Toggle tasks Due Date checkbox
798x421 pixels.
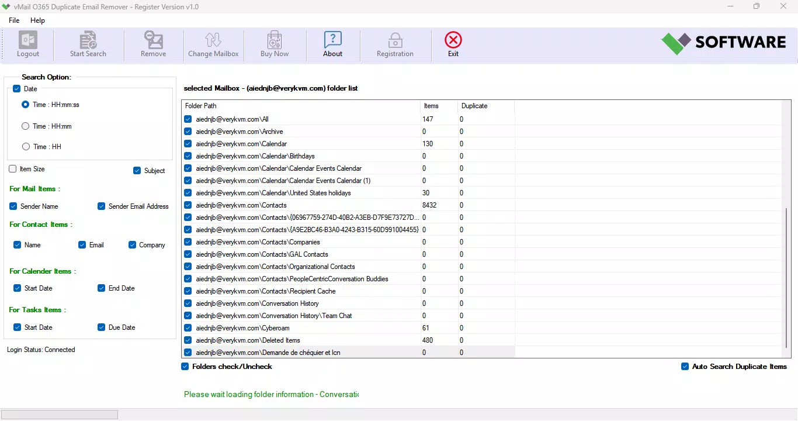coord(101,327)
